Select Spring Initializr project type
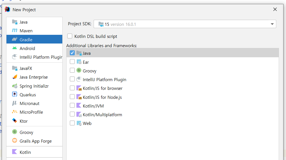The height and width of the screenshot is (160, 286). 34,86
